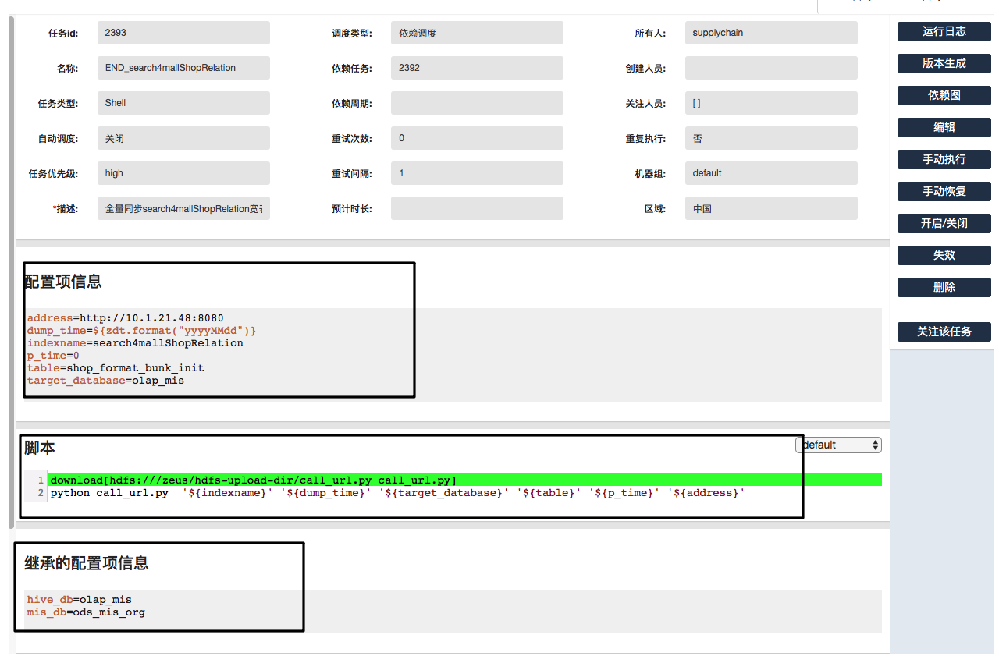Trigger 手动执行 manual execution
This screenshot has width=999, height=663.
944,159
